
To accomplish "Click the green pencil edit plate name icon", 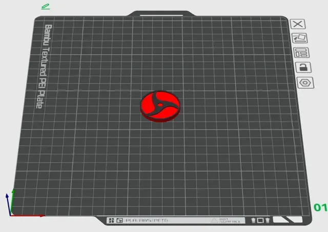I will (x=46, y=7).
